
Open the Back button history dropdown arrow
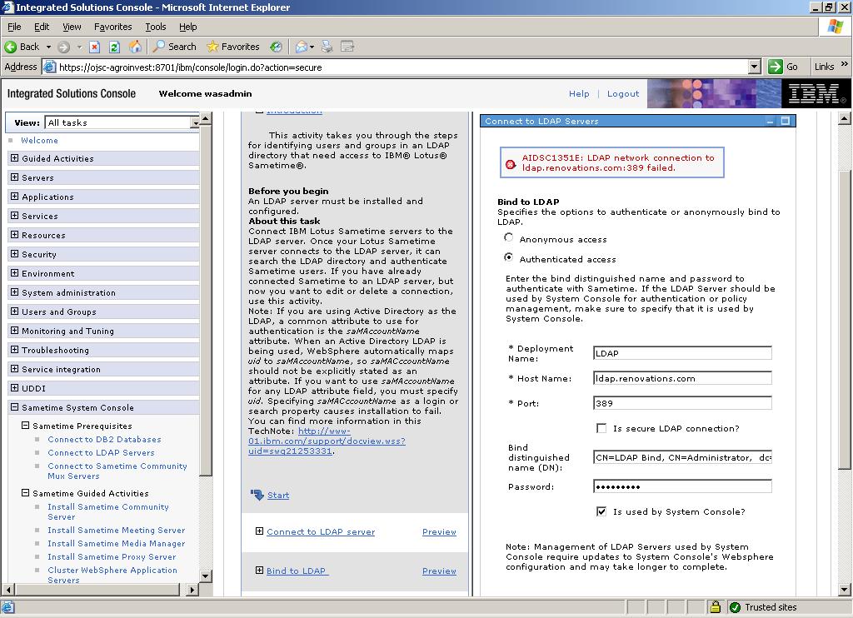[x=48, y=47]
